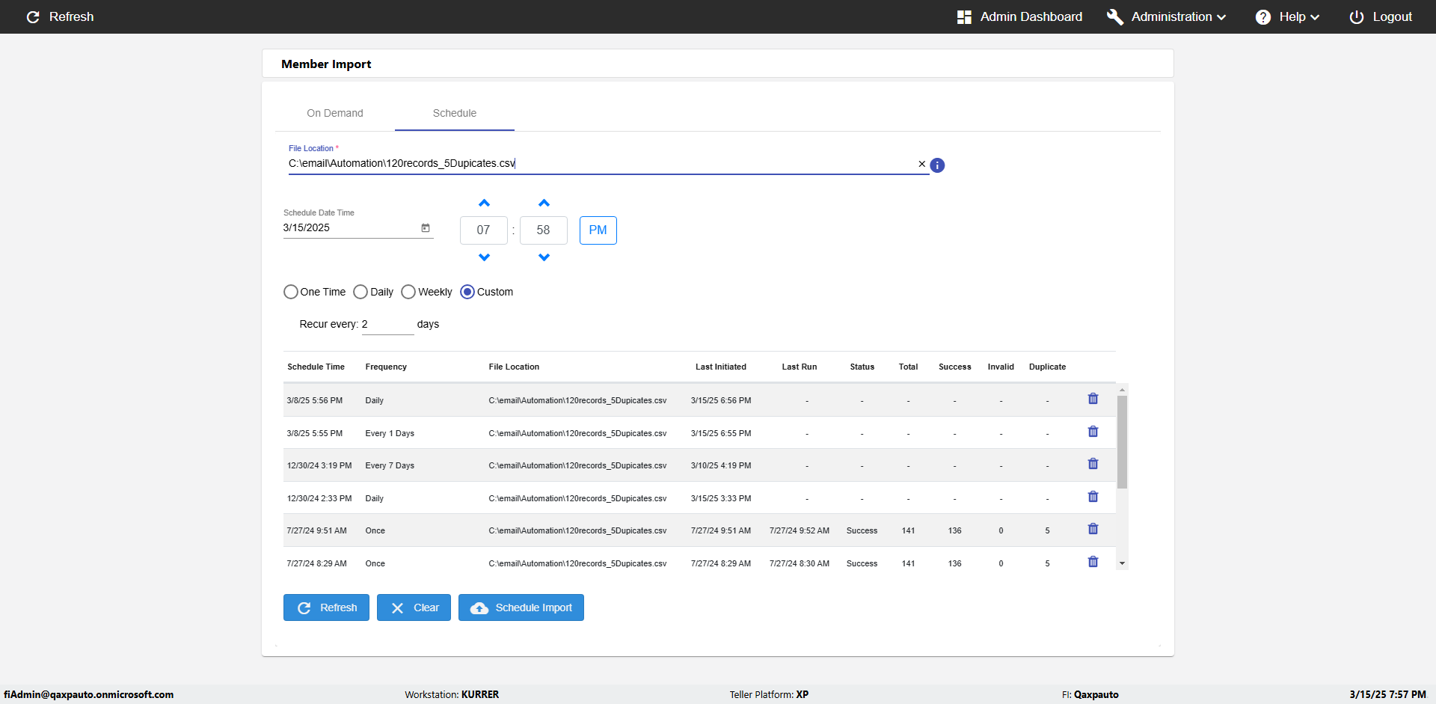Click the Schedule Import button
1436x704 pixels.
[521, 607]
